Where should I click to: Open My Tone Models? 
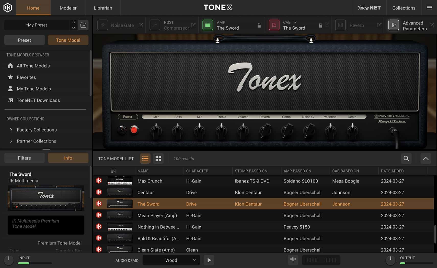pyautogui.click(x=34, y=89)
